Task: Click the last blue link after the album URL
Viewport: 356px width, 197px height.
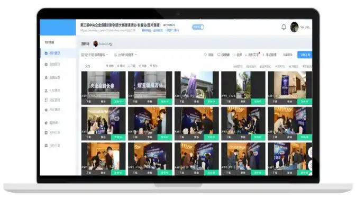Action: (x=173, y=30)
